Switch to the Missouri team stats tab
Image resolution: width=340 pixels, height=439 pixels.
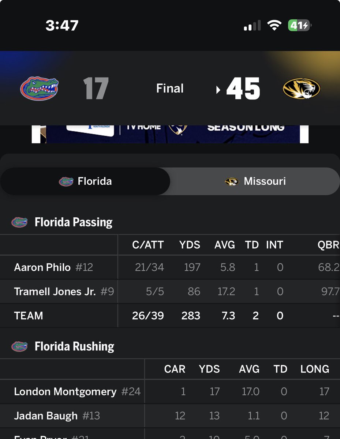[255, 181]
